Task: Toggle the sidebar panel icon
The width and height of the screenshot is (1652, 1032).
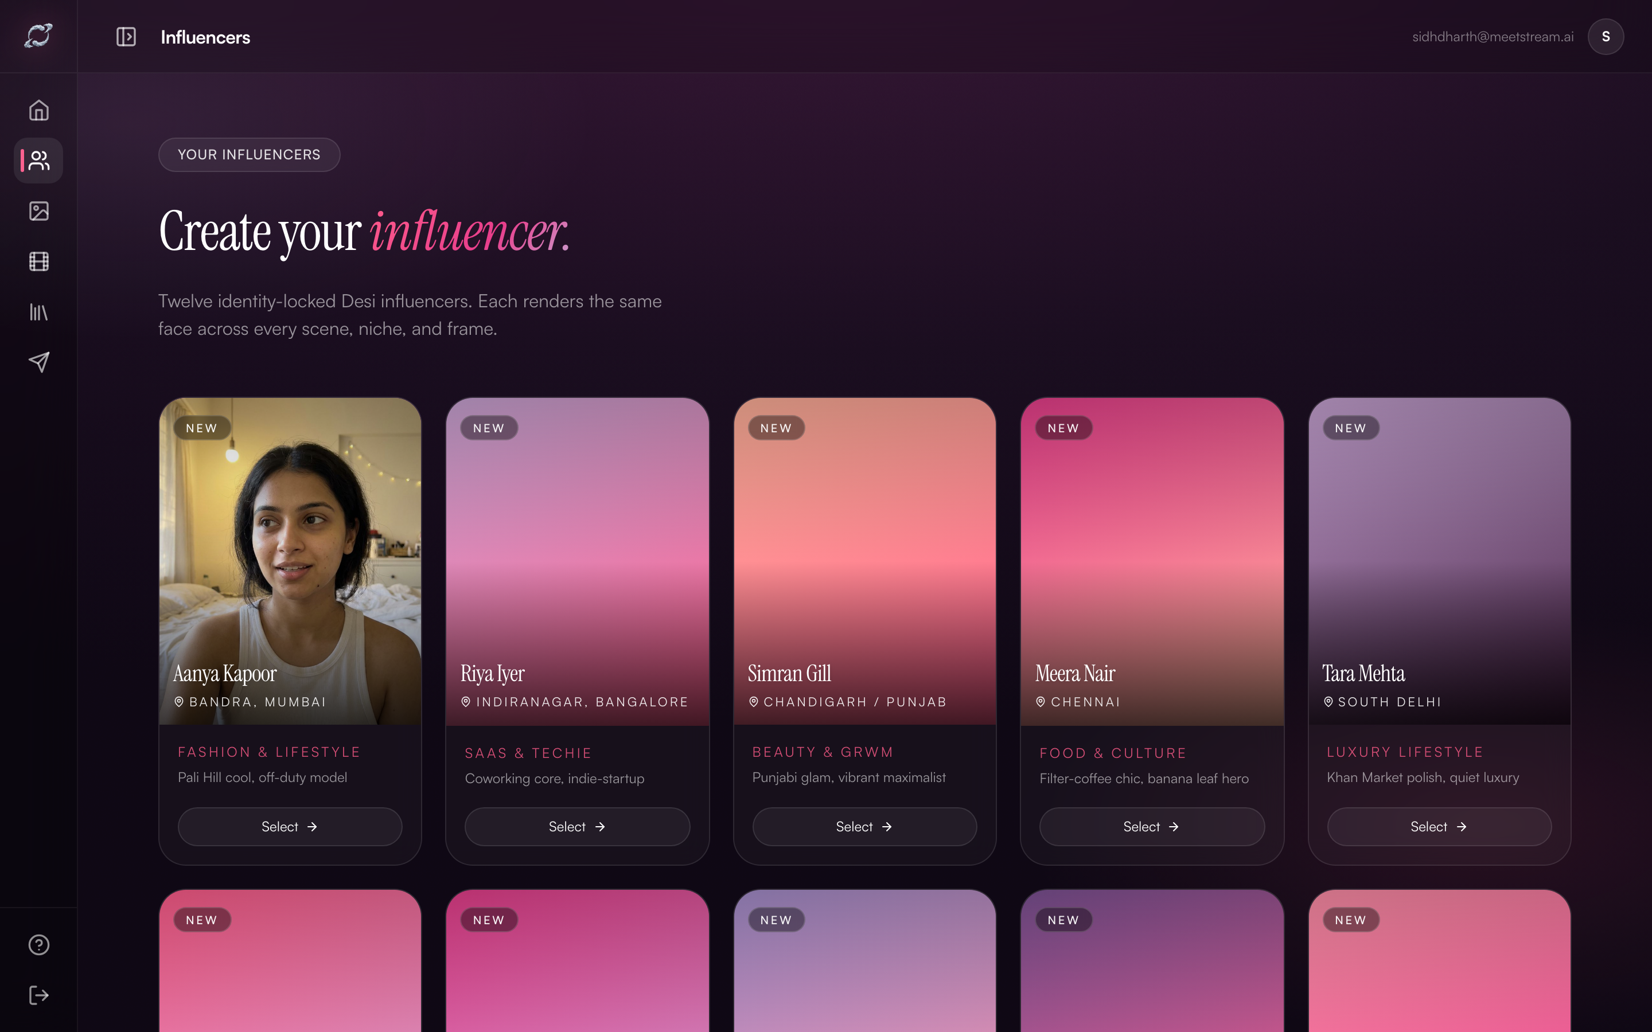Action: pos(126,37)
